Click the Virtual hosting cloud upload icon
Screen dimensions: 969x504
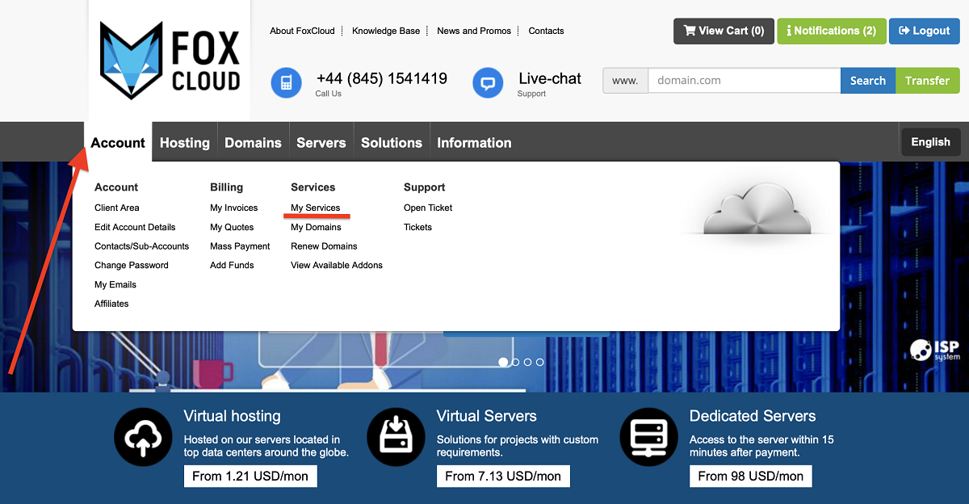click(143, 437)
